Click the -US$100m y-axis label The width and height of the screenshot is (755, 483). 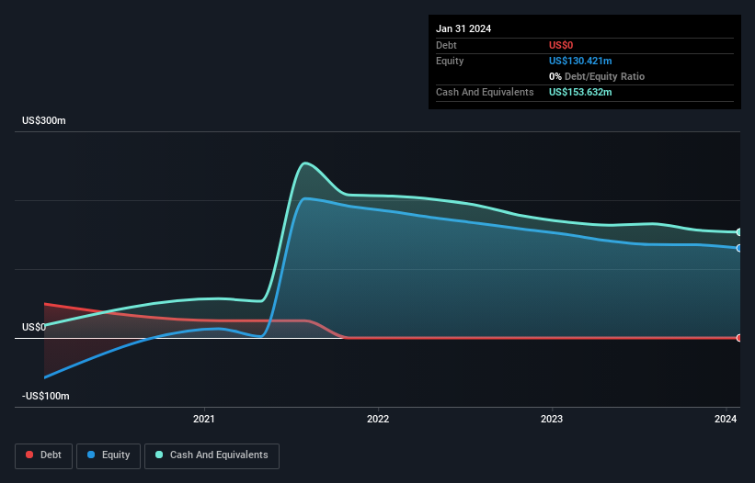46,396
